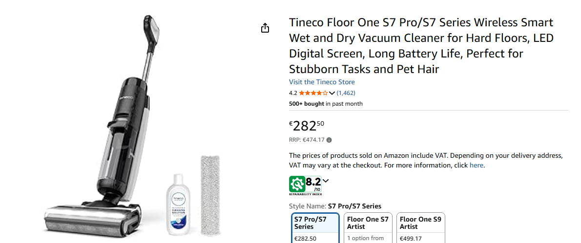Expand the 8.2 repairability score chevron
The width and height of the screenshot is (581, 243).
[326, 181]
